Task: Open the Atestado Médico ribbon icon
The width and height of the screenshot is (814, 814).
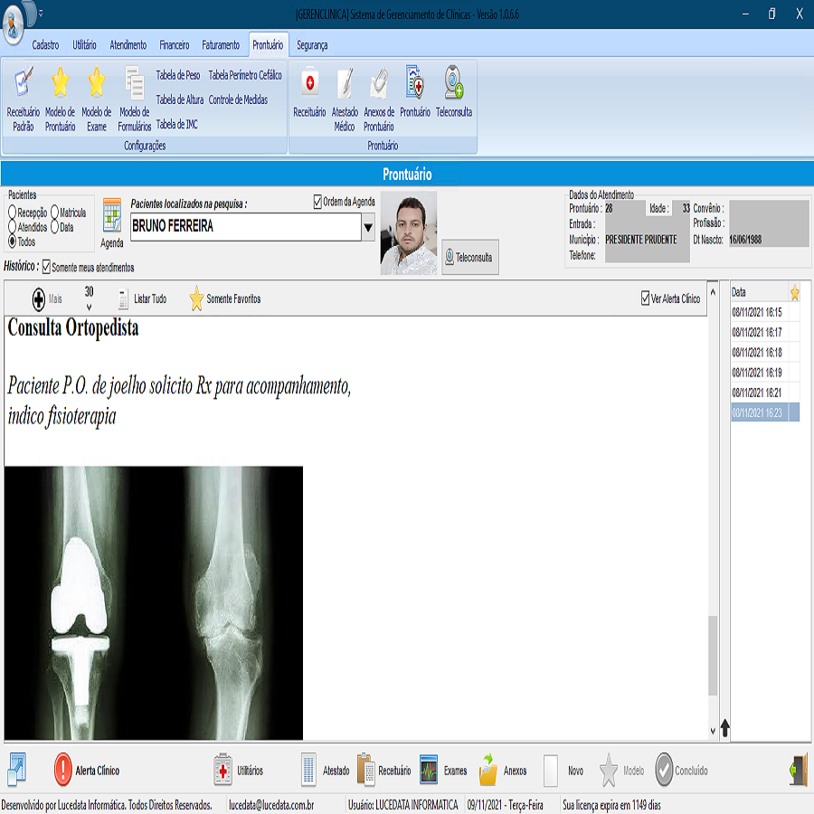Action: [345, 84]
